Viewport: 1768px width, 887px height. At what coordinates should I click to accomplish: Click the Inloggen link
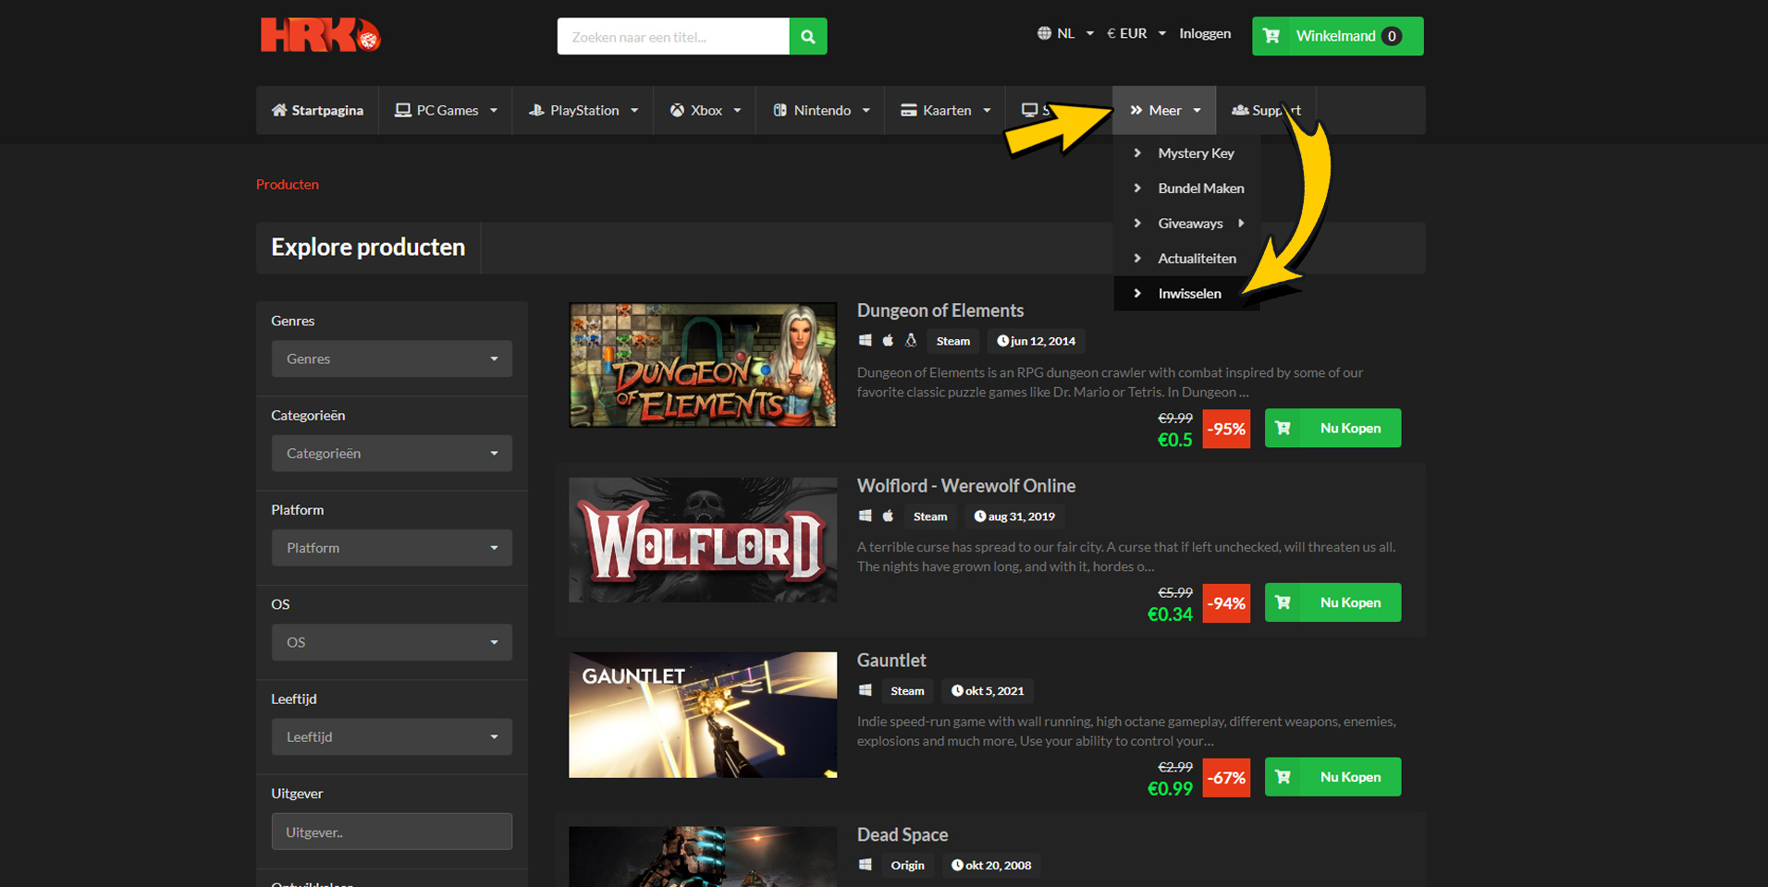click(1205, 33)
